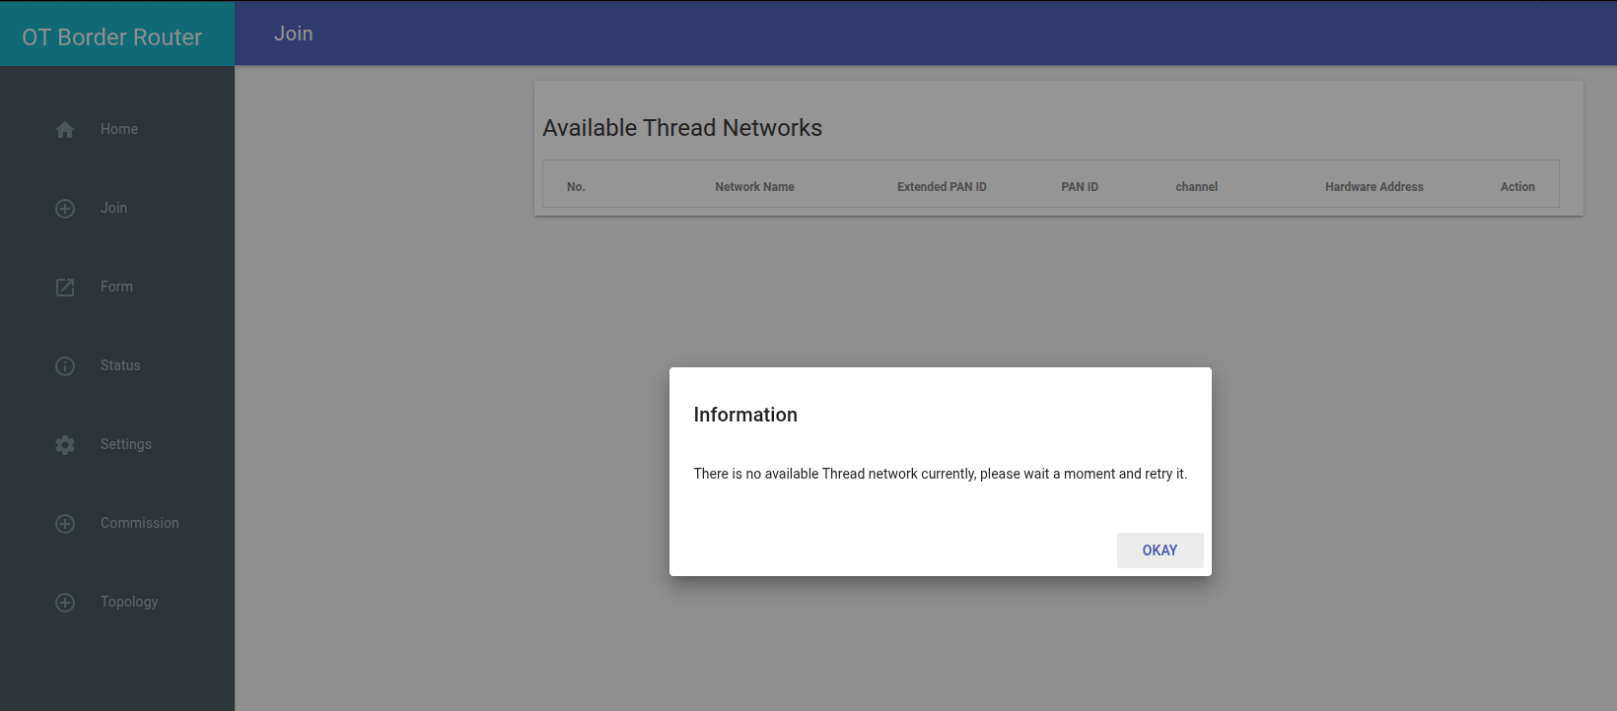Viewport: 1617px width, 711px height.
Task: Click the Extended PAN ID column header
Action: (942, 187)
